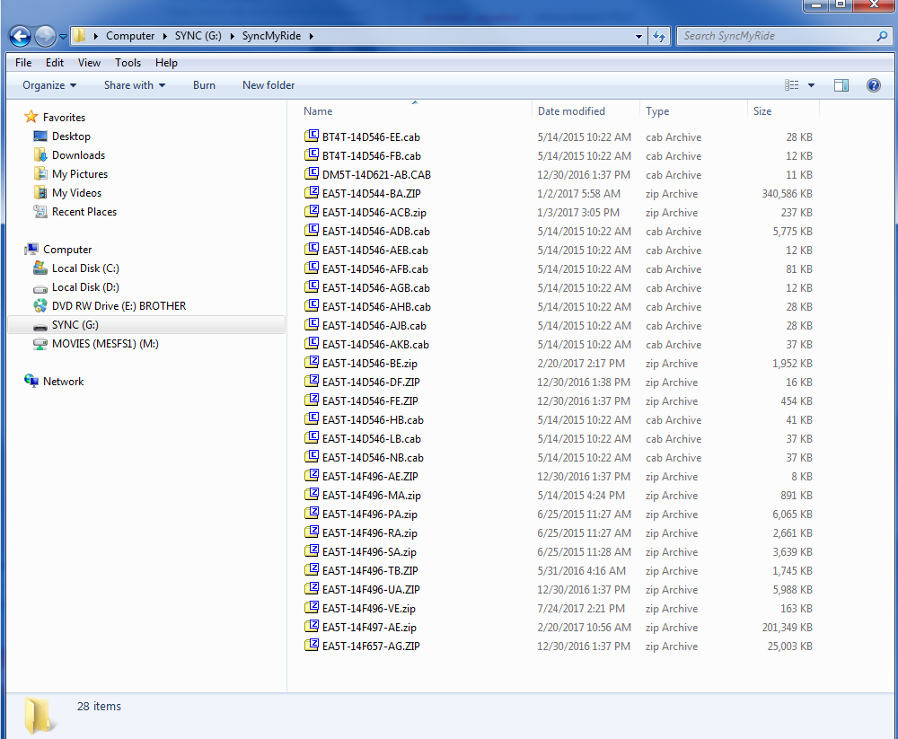Open the Tools menu
Screen dimensions: 898x739
click(x=128, y=62)
